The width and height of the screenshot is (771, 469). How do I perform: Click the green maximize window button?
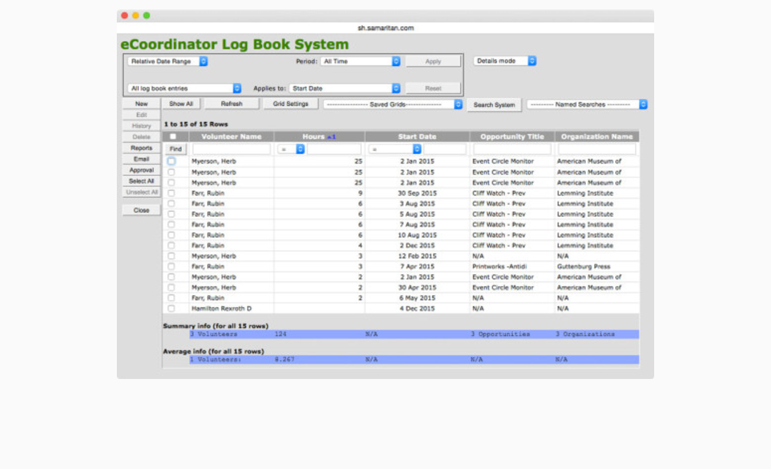click(146, 15)
